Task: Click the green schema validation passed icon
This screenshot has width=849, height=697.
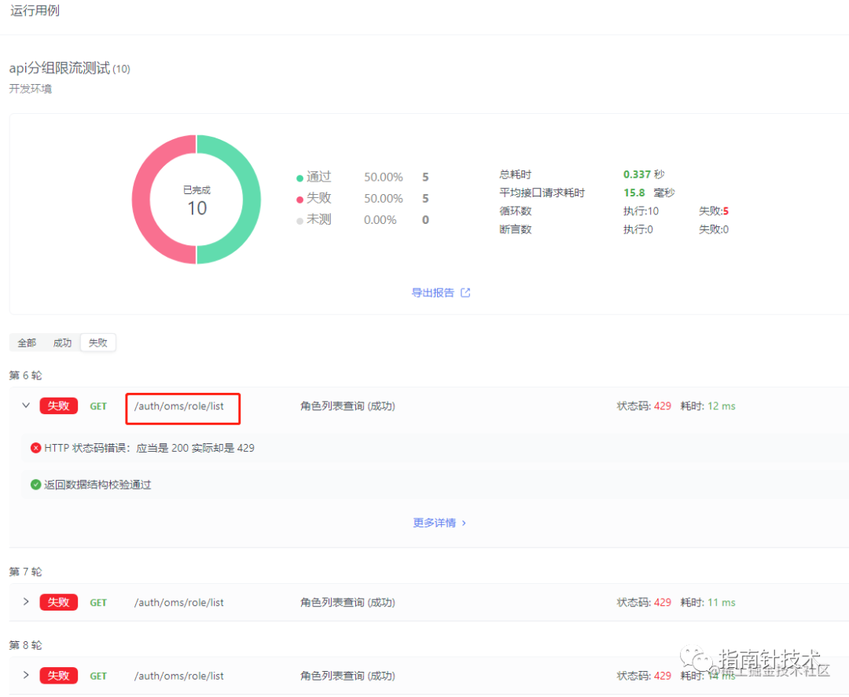Action: 35,484
